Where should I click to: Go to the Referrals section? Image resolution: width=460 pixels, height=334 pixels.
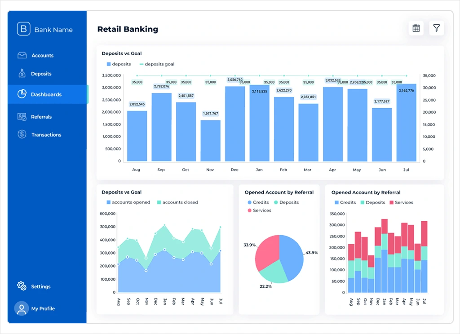[x=41, y=117]
